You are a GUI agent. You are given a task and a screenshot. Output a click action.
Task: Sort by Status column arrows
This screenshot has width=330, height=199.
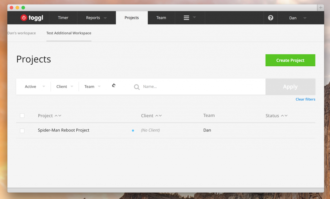pos(284,116)
